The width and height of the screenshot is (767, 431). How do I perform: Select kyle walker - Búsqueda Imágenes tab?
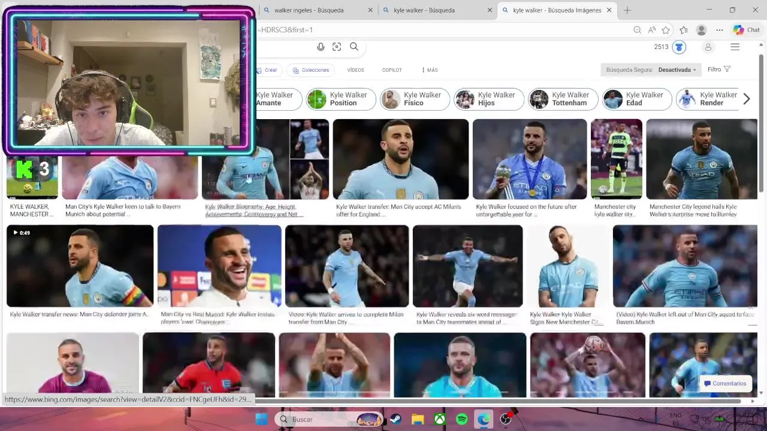point(557,10)
